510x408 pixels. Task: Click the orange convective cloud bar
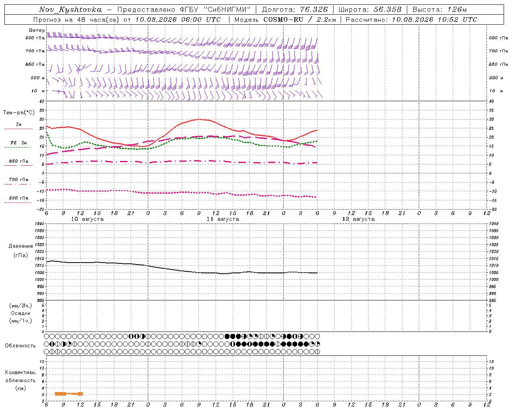coord(69,394)
